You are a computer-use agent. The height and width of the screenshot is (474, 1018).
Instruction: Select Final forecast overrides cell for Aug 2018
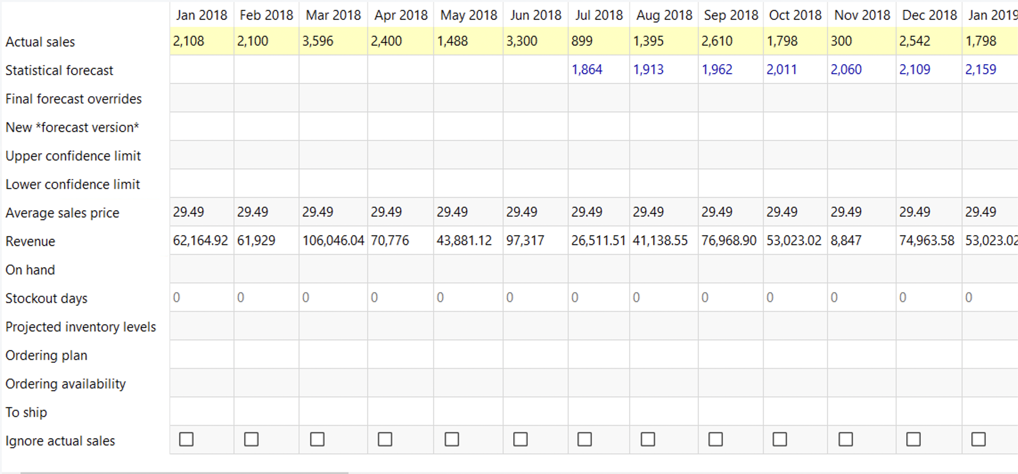664,98
